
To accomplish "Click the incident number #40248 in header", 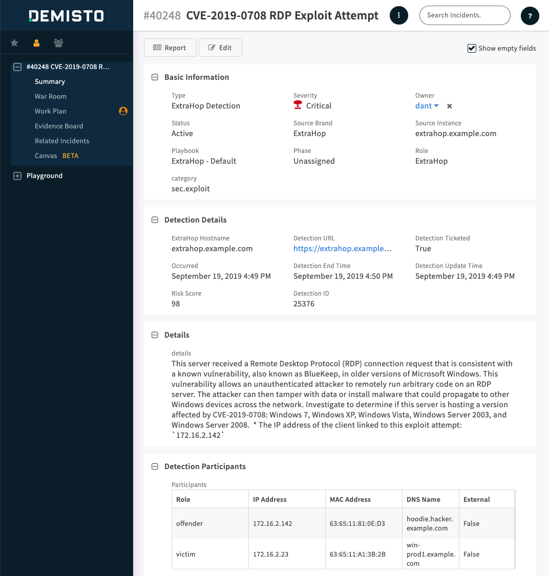I will pos(162,15).
